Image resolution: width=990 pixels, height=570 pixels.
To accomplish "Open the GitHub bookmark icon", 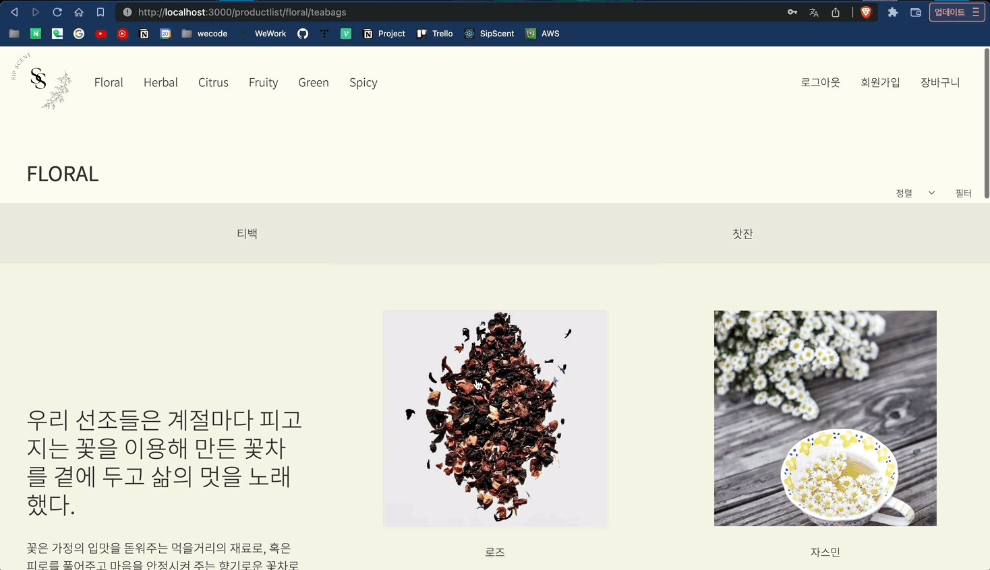I will (303, 34).
